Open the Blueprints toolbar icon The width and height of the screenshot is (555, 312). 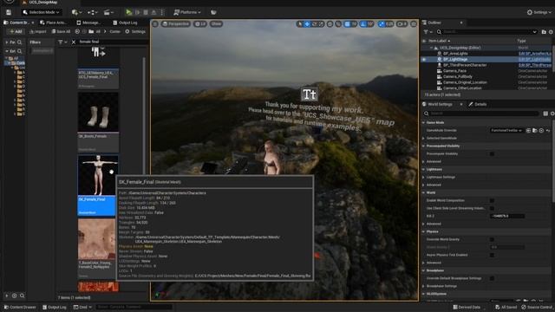click(92, 12)
